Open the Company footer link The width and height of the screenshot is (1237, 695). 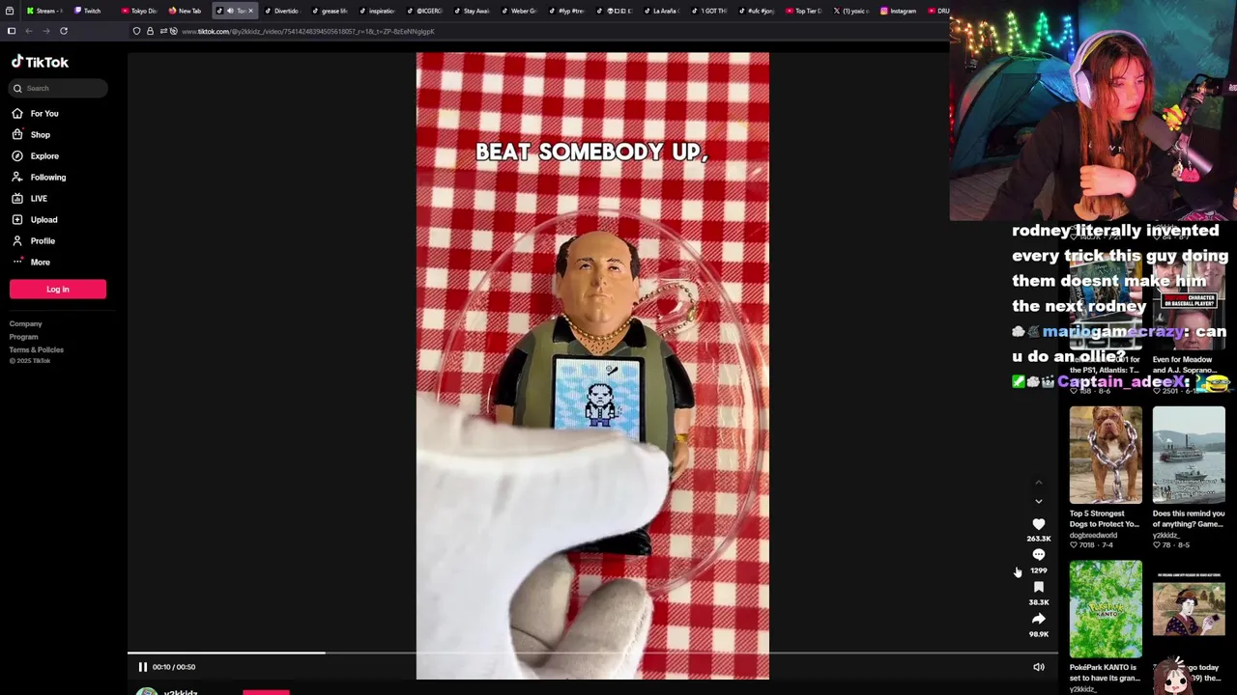[x=26, y=324]
